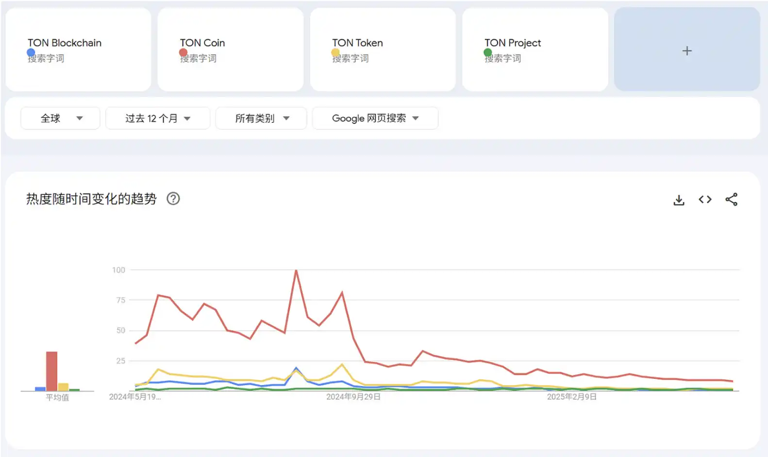Click the green TON Project color dot
This screenshot has height=457, width=768.
coord(488,52)
